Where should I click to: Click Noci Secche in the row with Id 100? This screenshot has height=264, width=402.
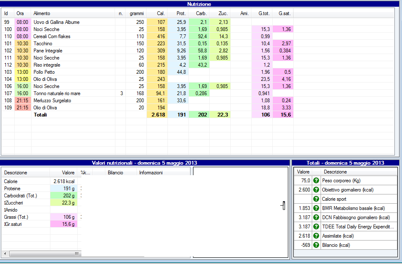pos(47,29)
